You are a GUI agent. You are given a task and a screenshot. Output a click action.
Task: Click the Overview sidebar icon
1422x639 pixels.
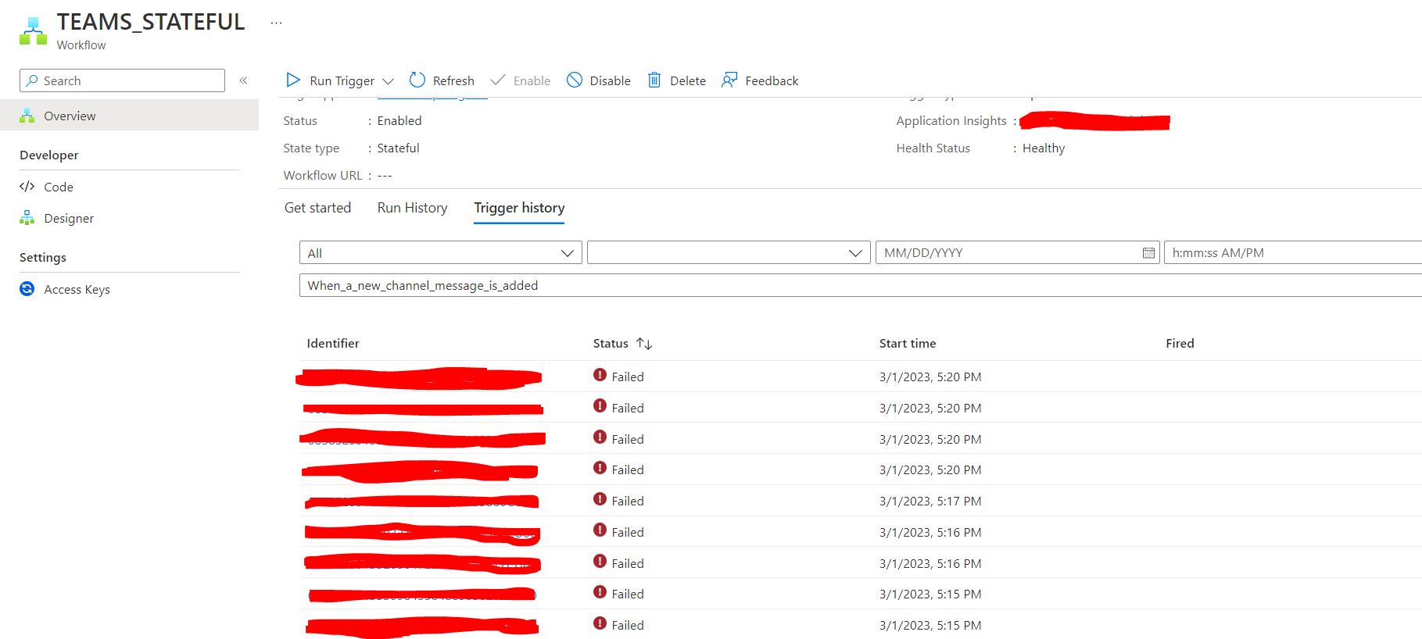click(x=27, y=116)
